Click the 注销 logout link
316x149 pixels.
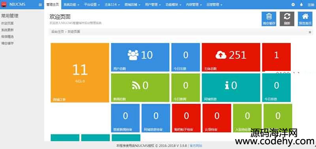pos(311,5)
